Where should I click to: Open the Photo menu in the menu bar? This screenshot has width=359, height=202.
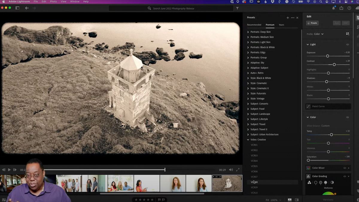pyautogui.click(x=53, y=1)
